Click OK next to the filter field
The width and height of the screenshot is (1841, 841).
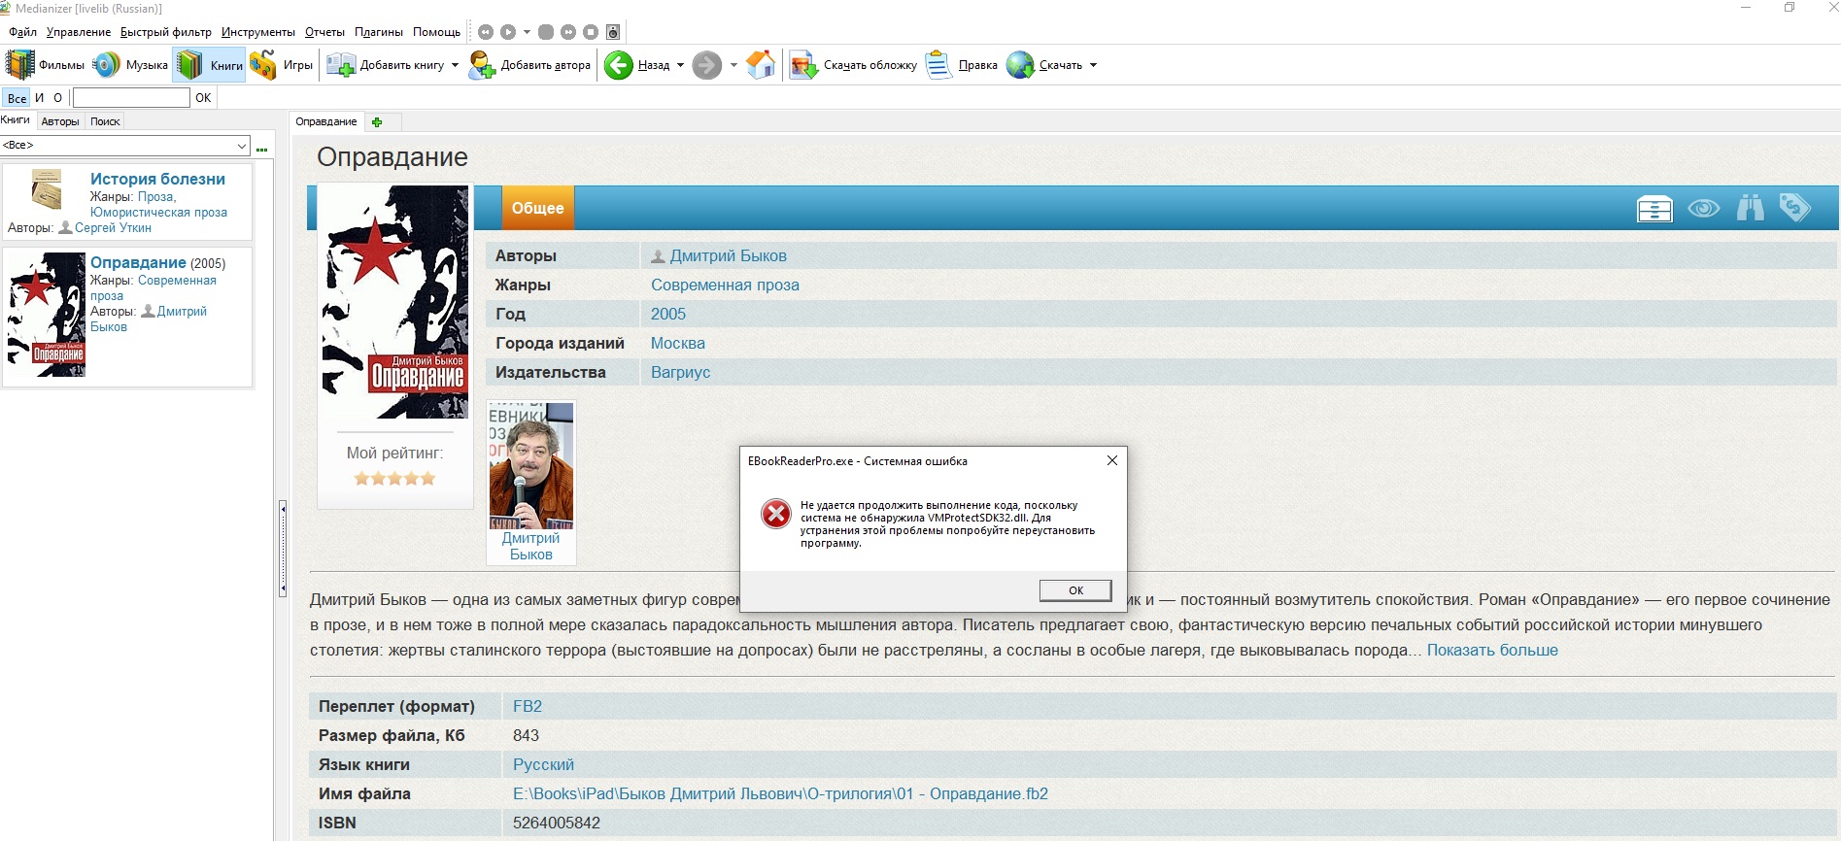point(203,97)
